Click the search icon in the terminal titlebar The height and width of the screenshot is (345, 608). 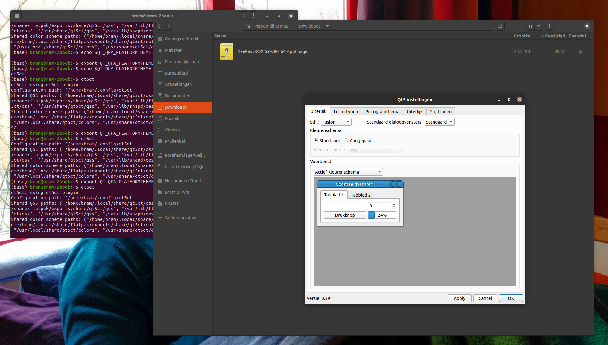click(242, 16)
